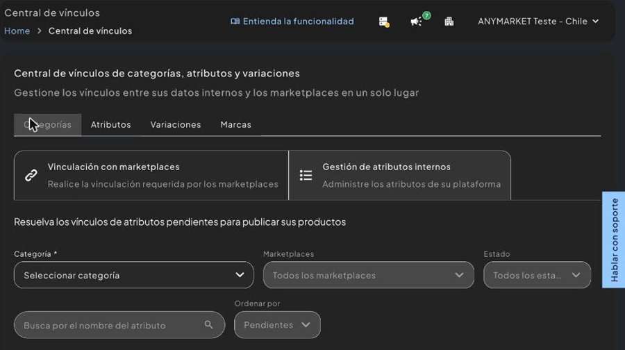Switch to the Marcas tab
Viewport: 625px width, 350px height.
click(x=235, y=124)
